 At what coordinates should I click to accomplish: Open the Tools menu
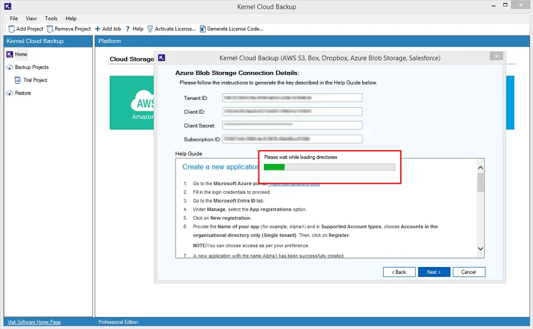pyautogui.click(x=51, y=18)
